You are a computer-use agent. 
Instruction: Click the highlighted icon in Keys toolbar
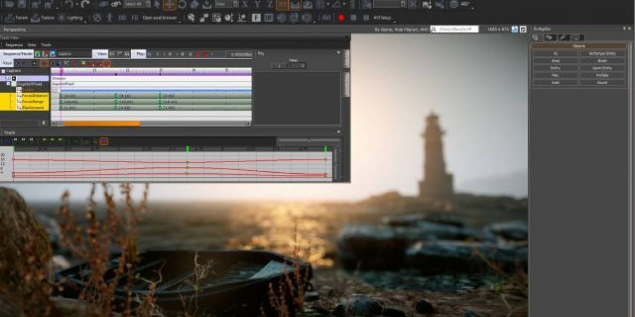pos(44,63)
